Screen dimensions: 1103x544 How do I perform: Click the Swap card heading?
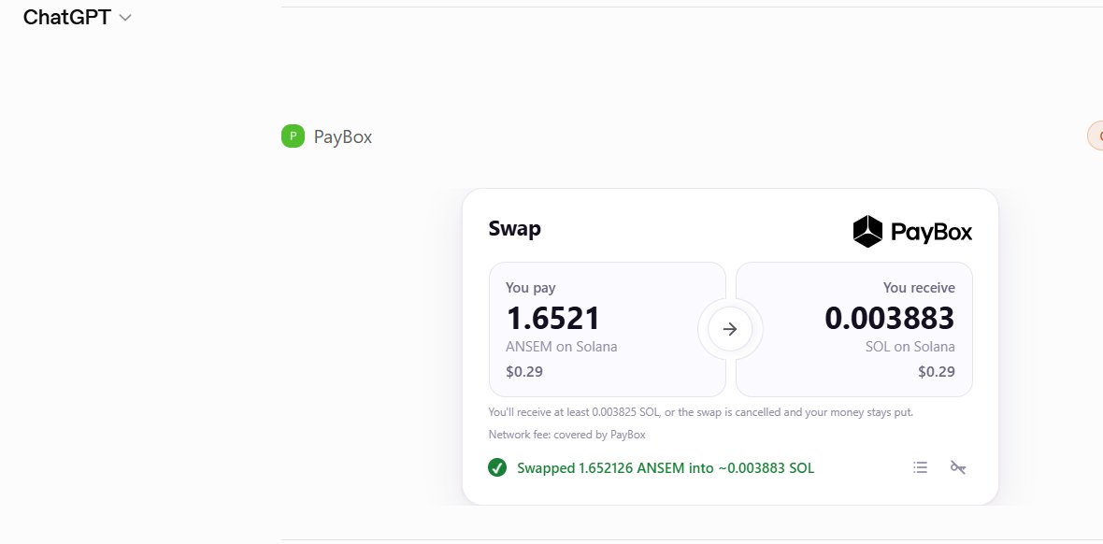(515, 229)
